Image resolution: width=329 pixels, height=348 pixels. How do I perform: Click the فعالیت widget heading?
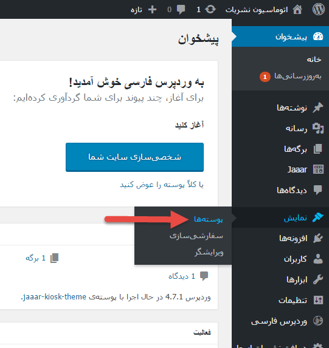pos(202,332)
